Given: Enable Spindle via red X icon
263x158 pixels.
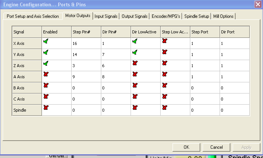Looking at the screenshot, I should coord(46,108).
